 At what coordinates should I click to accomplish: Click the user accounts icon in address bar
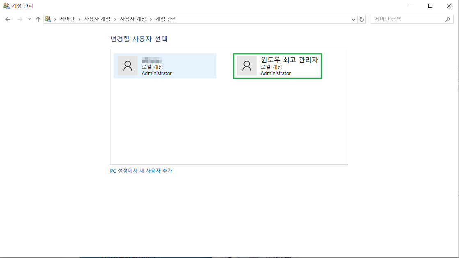(48, 19)
